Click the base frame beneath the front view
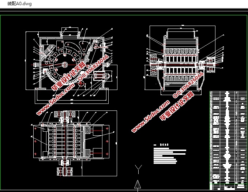The image size is (248, 192). [x=70, y=96]
